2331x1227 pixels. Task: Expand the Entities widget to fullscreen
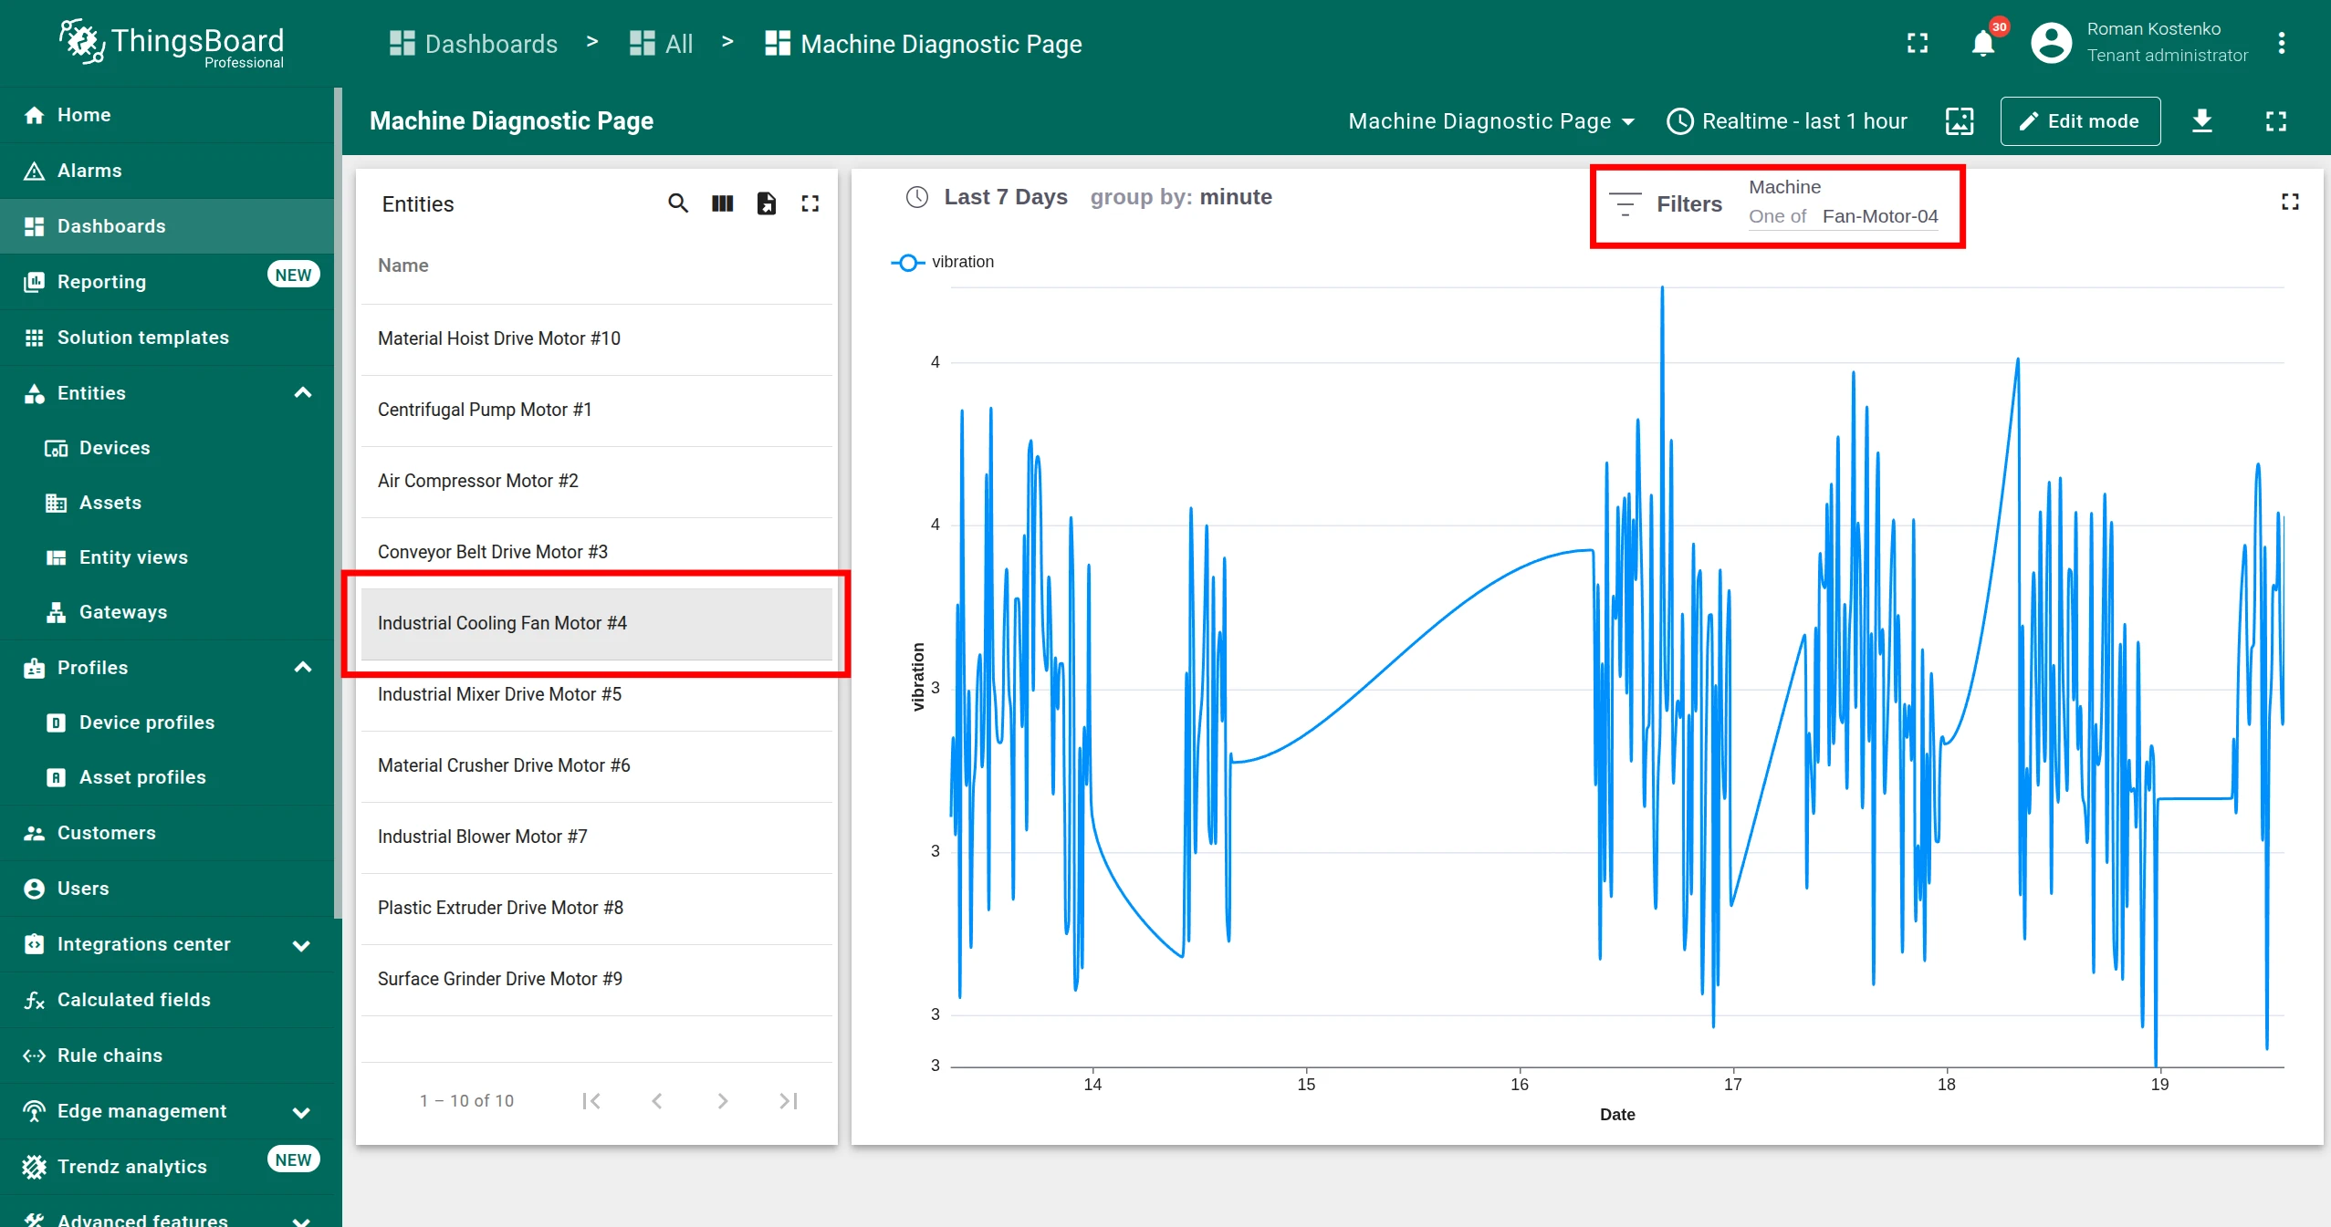click(810, 203)
